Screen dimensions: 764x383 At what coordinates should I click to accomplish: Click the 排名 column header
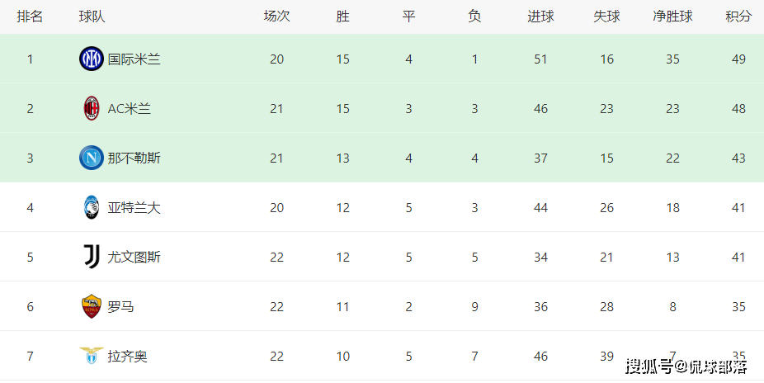(30, 17)
